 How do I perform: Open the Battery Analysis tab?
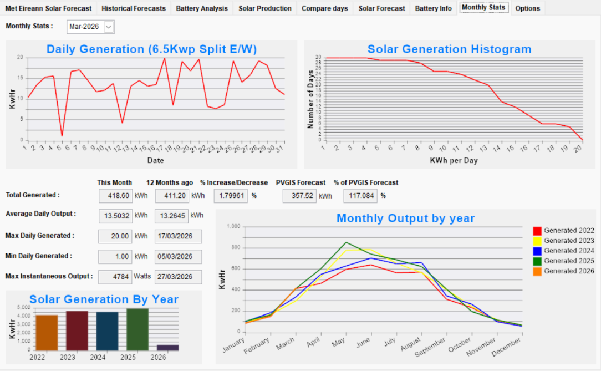pyautogui.click(x=202, y=8)
